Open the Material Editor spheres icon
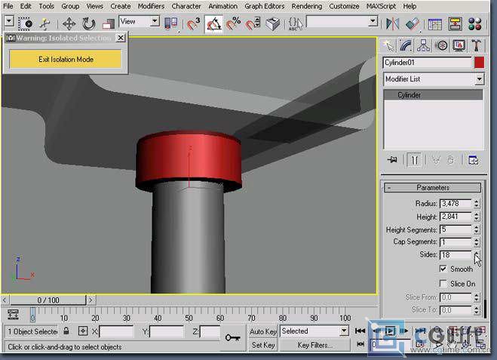The width and height of the screenshot is (497, 360). [x=475, y=24]
